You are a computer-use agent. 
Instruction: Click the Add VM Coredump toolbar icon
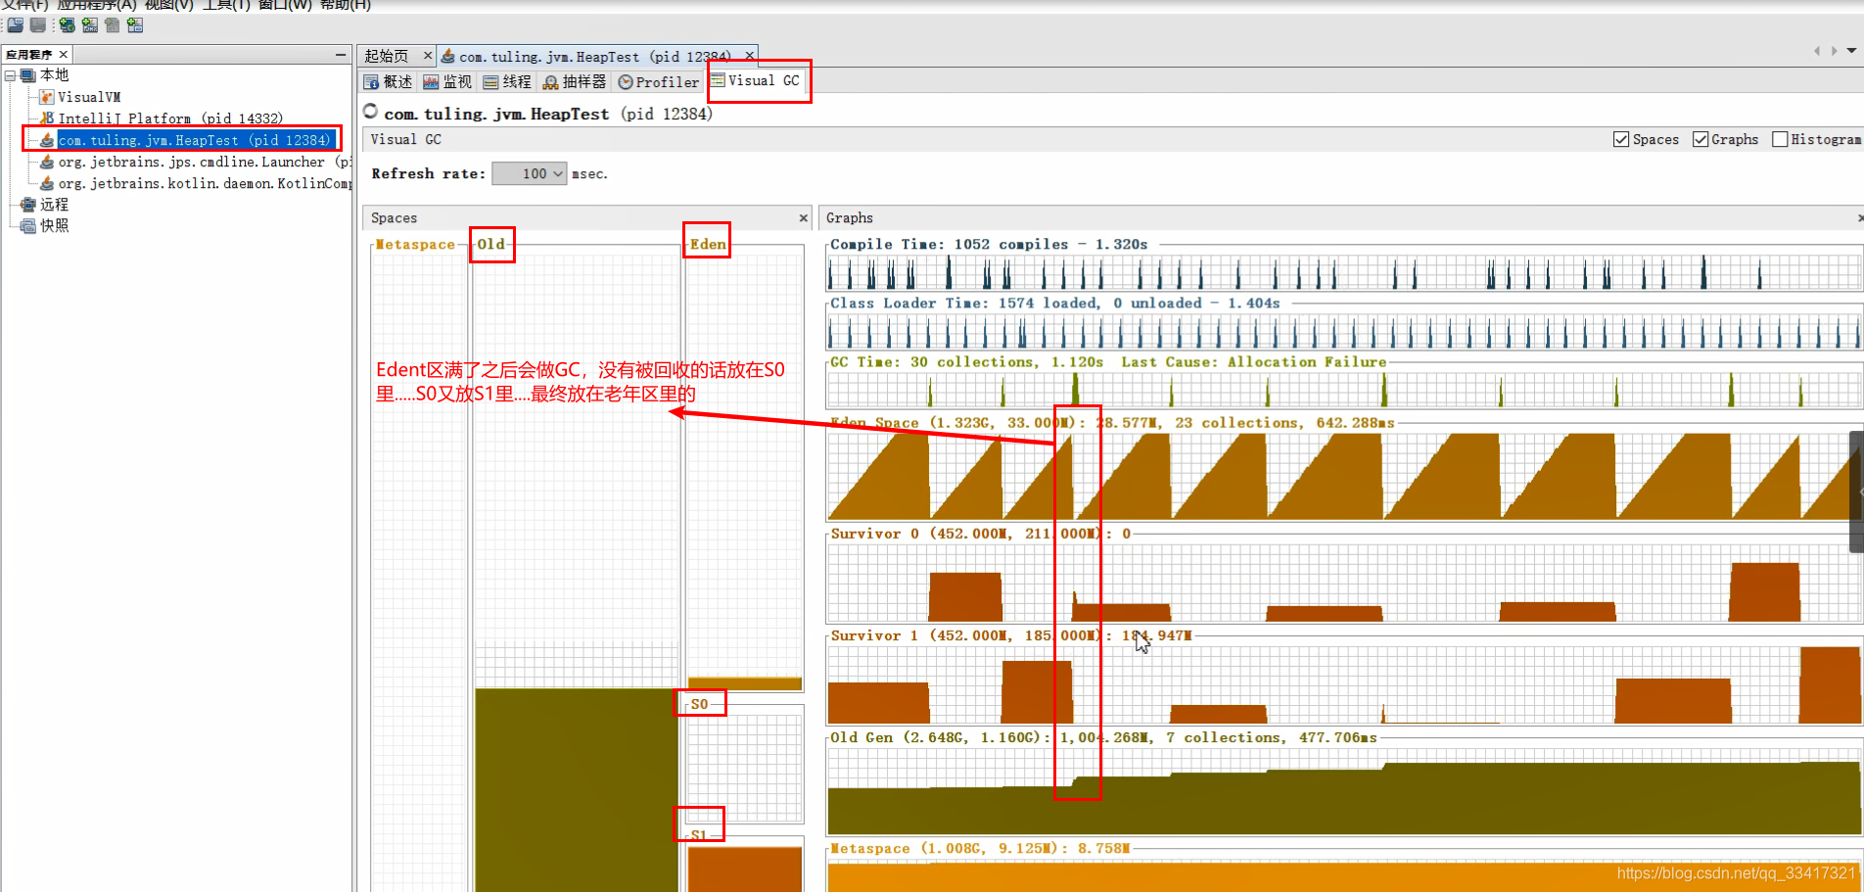tap(113, 24)
